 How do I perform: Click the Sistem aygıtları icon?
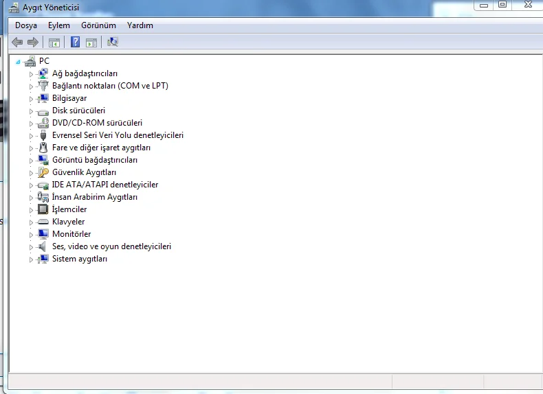[43, 259]
